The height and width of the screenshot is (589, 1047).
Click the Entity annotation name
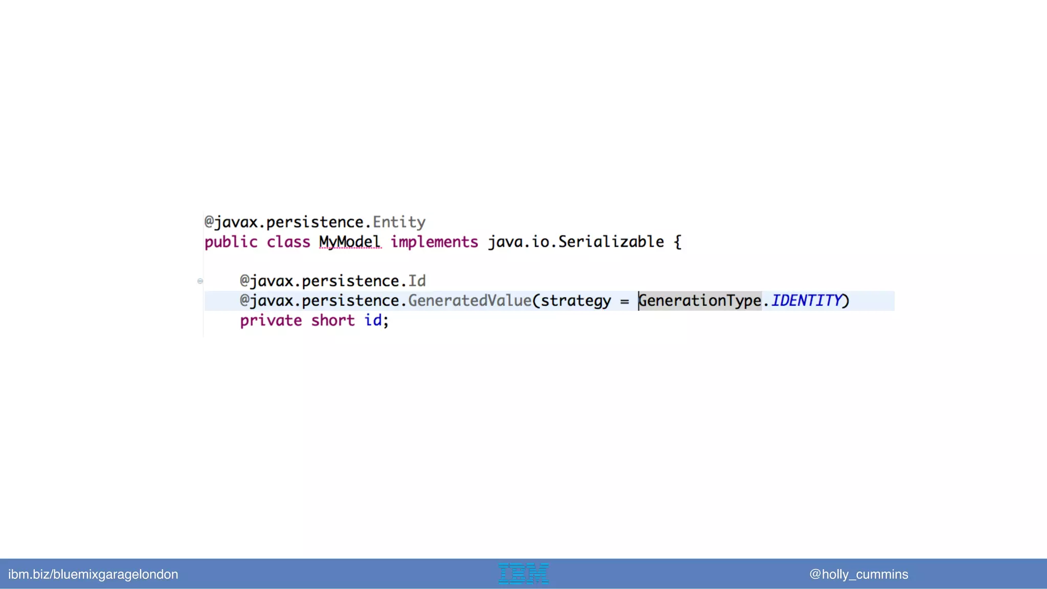click(x=399, y=222)
